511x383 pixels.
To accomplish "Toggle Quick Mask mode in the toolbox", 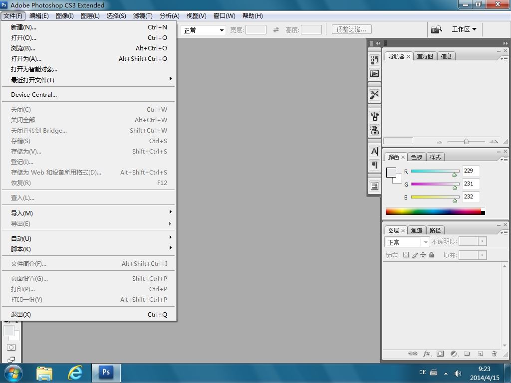I will tap(11, 348).
